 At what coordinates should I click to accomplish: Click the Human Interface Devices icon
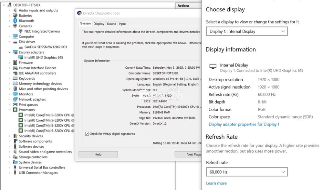[15, 68]
